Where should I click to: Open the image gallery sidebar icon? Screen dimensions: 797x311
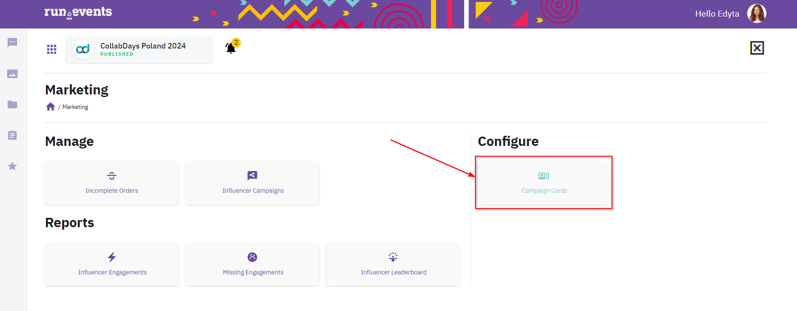pos(12,74)
